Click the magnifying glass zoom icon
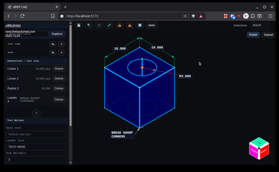 [89, 25]
